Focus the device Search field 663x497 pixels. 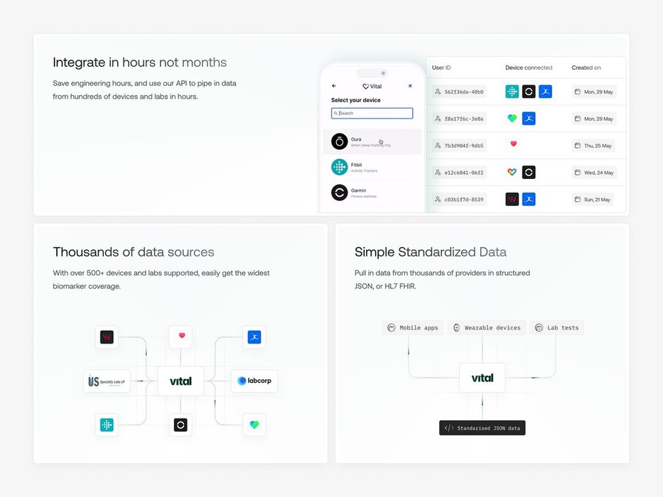[x=372, y=114]
